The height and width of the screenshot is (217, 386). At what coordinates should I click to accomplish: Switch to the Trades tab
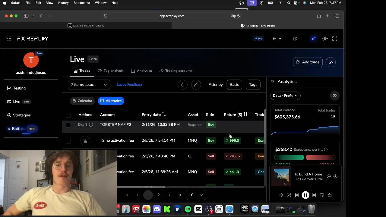tap(82, 71)
